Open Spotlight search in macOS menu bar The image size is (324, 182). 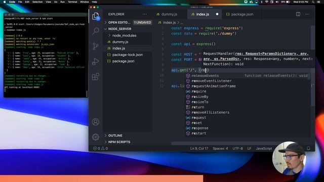pos(313,2)
